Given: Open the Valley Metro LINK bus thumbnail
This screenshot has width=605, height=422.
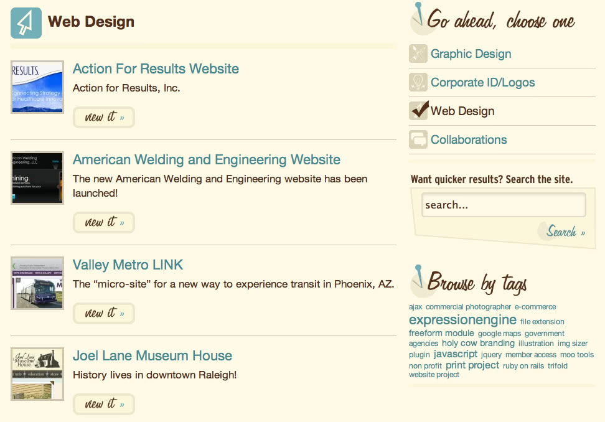Looking at the screenshot, I should point(37,283).
